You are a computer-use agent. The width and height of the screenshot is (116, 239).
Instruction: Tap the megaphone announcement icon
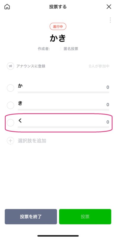pyautogui.click(x=10, y=66)
